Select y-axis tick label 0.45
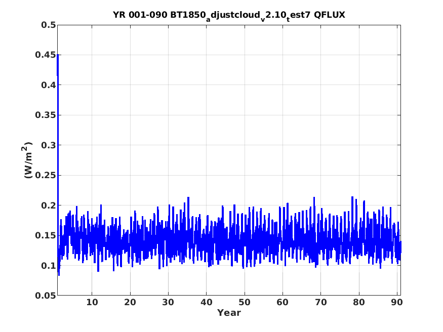This screenshot has height=332, width=443. click(x=46, y=55)
